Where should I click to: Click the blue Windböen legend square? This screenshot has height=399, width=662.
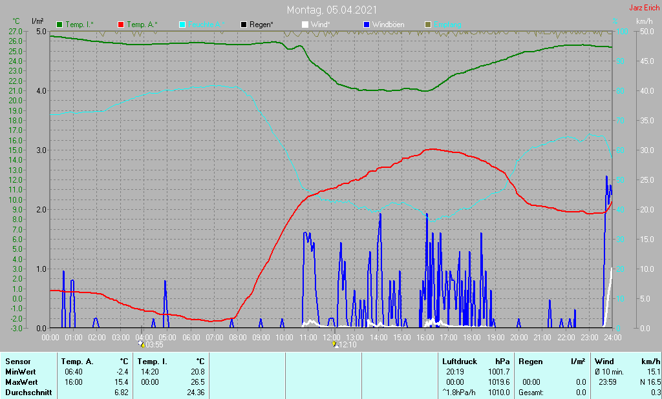tap(367, 25)
